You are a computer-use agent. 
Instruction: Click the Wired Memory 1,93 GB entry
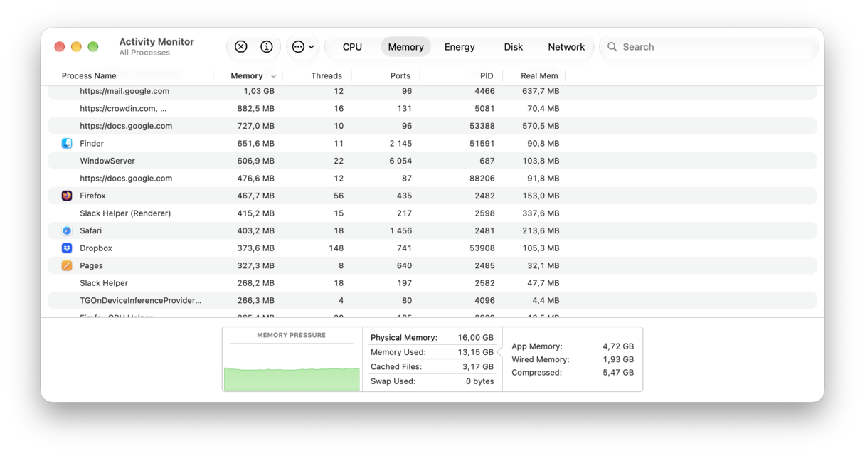573,359
